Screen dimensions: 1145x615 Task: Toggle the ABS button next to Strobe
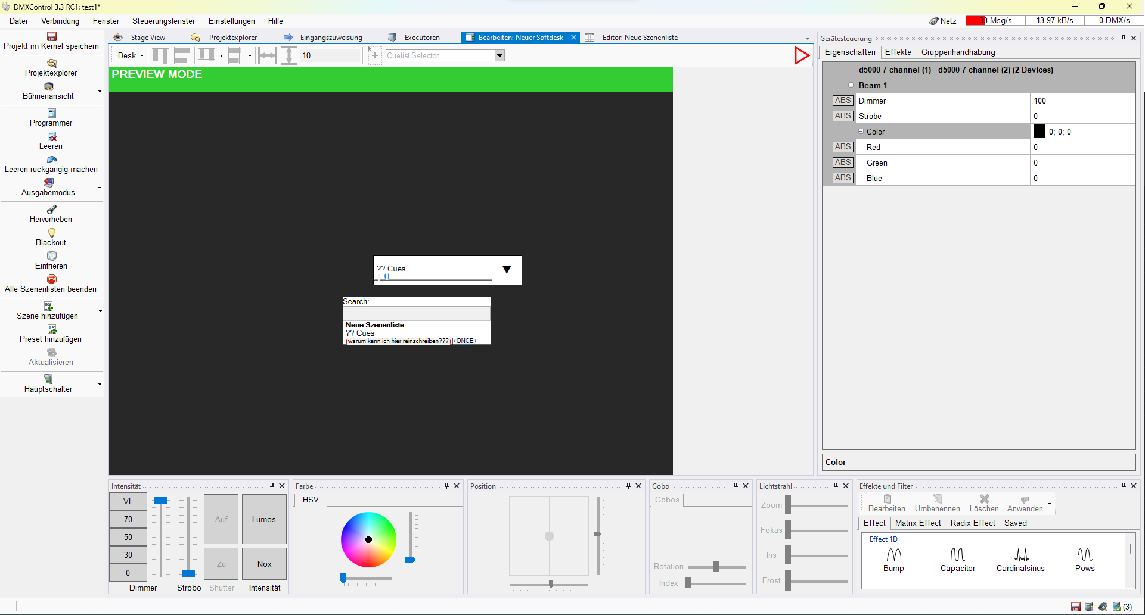pos(843,116)
